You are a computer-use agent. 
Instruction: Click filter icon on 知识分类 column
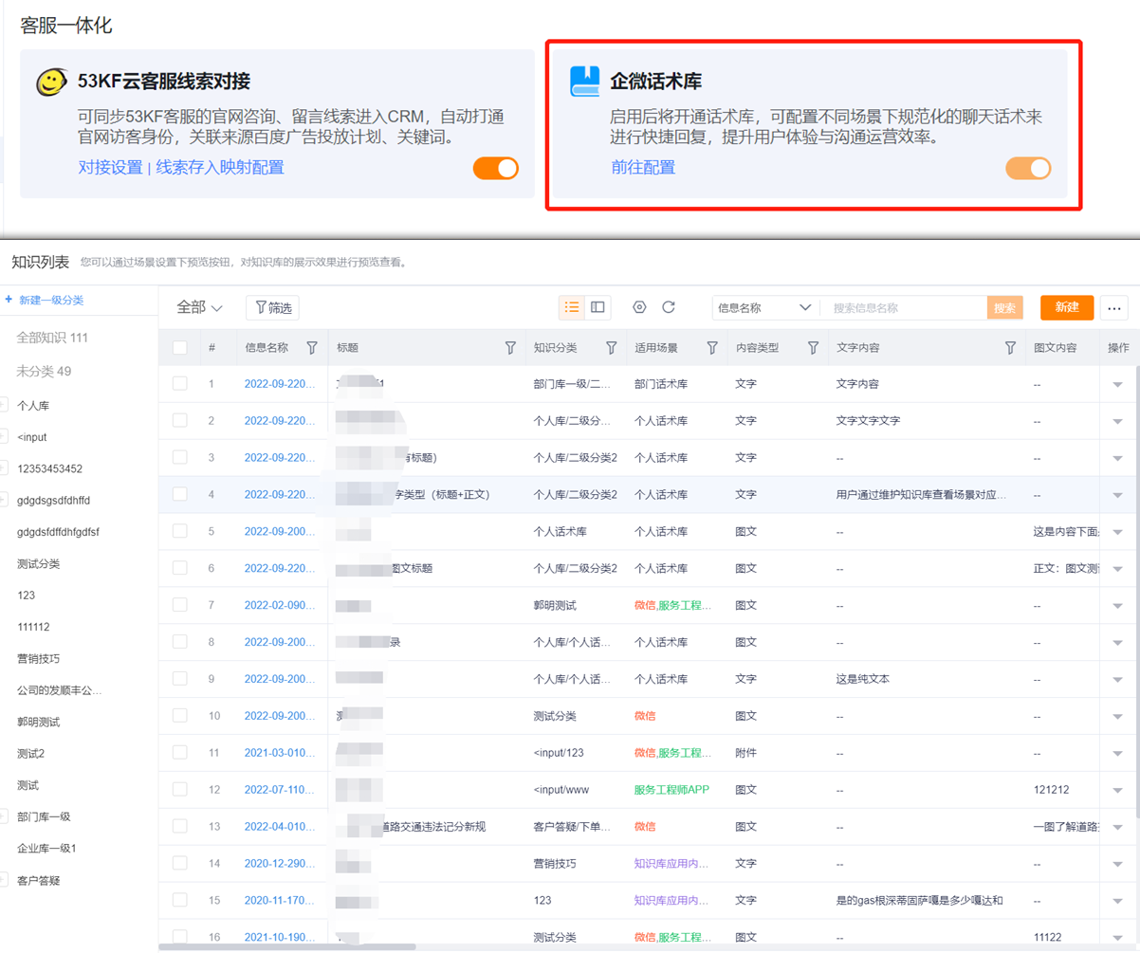pos(611,348)
